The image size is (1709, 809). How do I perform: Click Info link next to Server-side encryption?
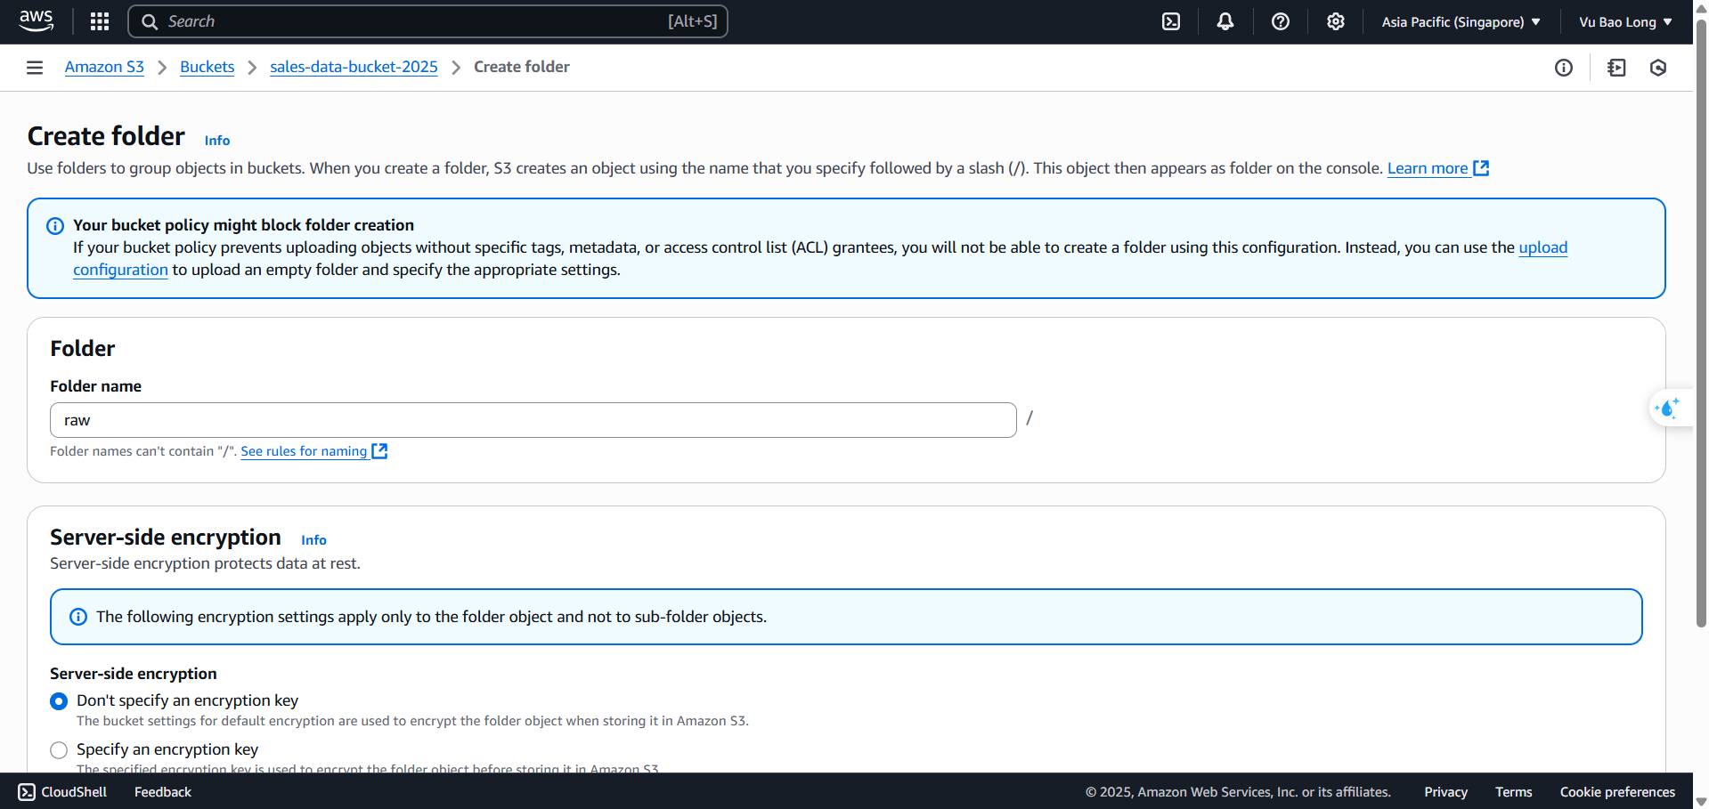pos(313,540)
